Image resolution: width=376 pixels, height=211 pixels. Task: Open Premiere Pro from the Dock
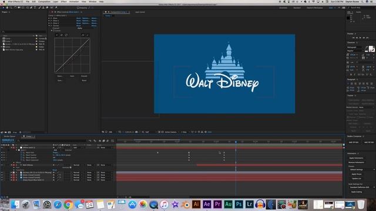pos(217,205)
